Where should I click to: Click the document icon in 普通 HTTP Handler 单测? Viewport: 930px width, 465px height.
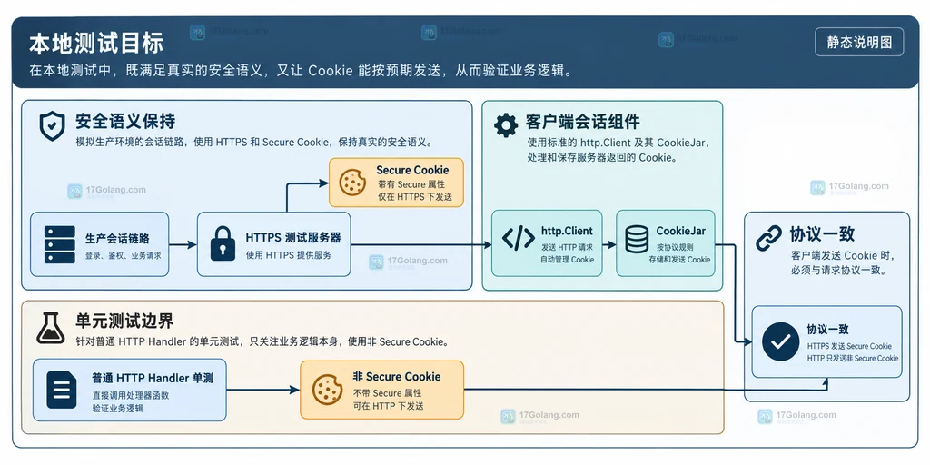(62, 390)
